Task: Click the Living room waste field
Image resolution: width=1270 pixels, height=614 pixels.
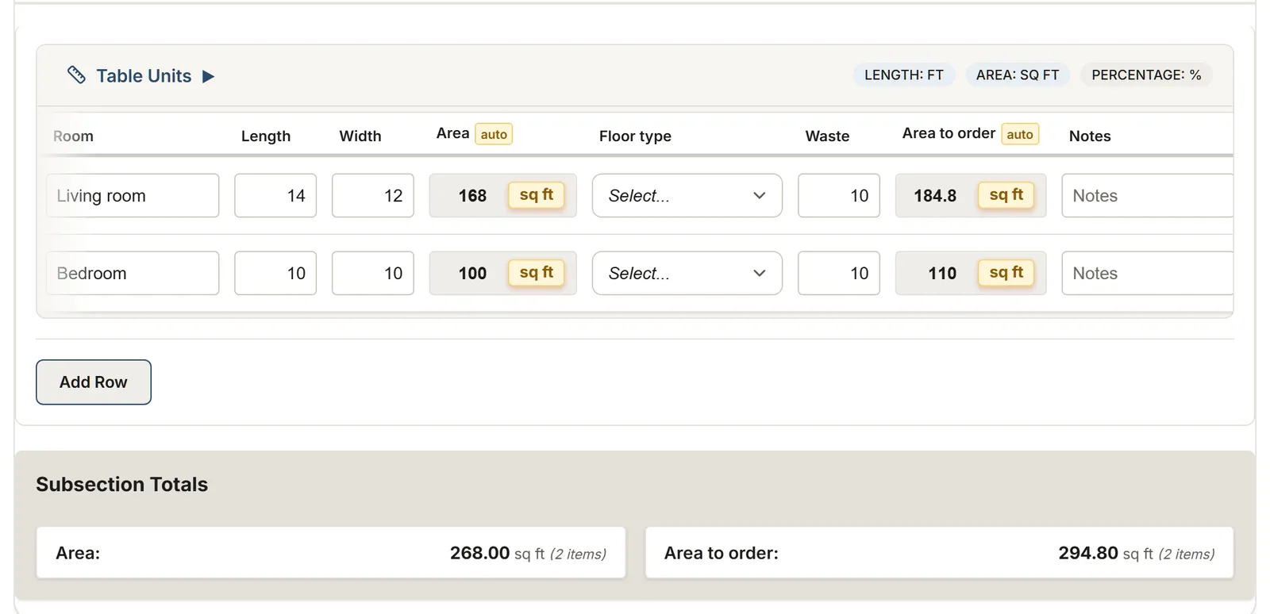Action: pyautogui.click(x=839, y=195)
